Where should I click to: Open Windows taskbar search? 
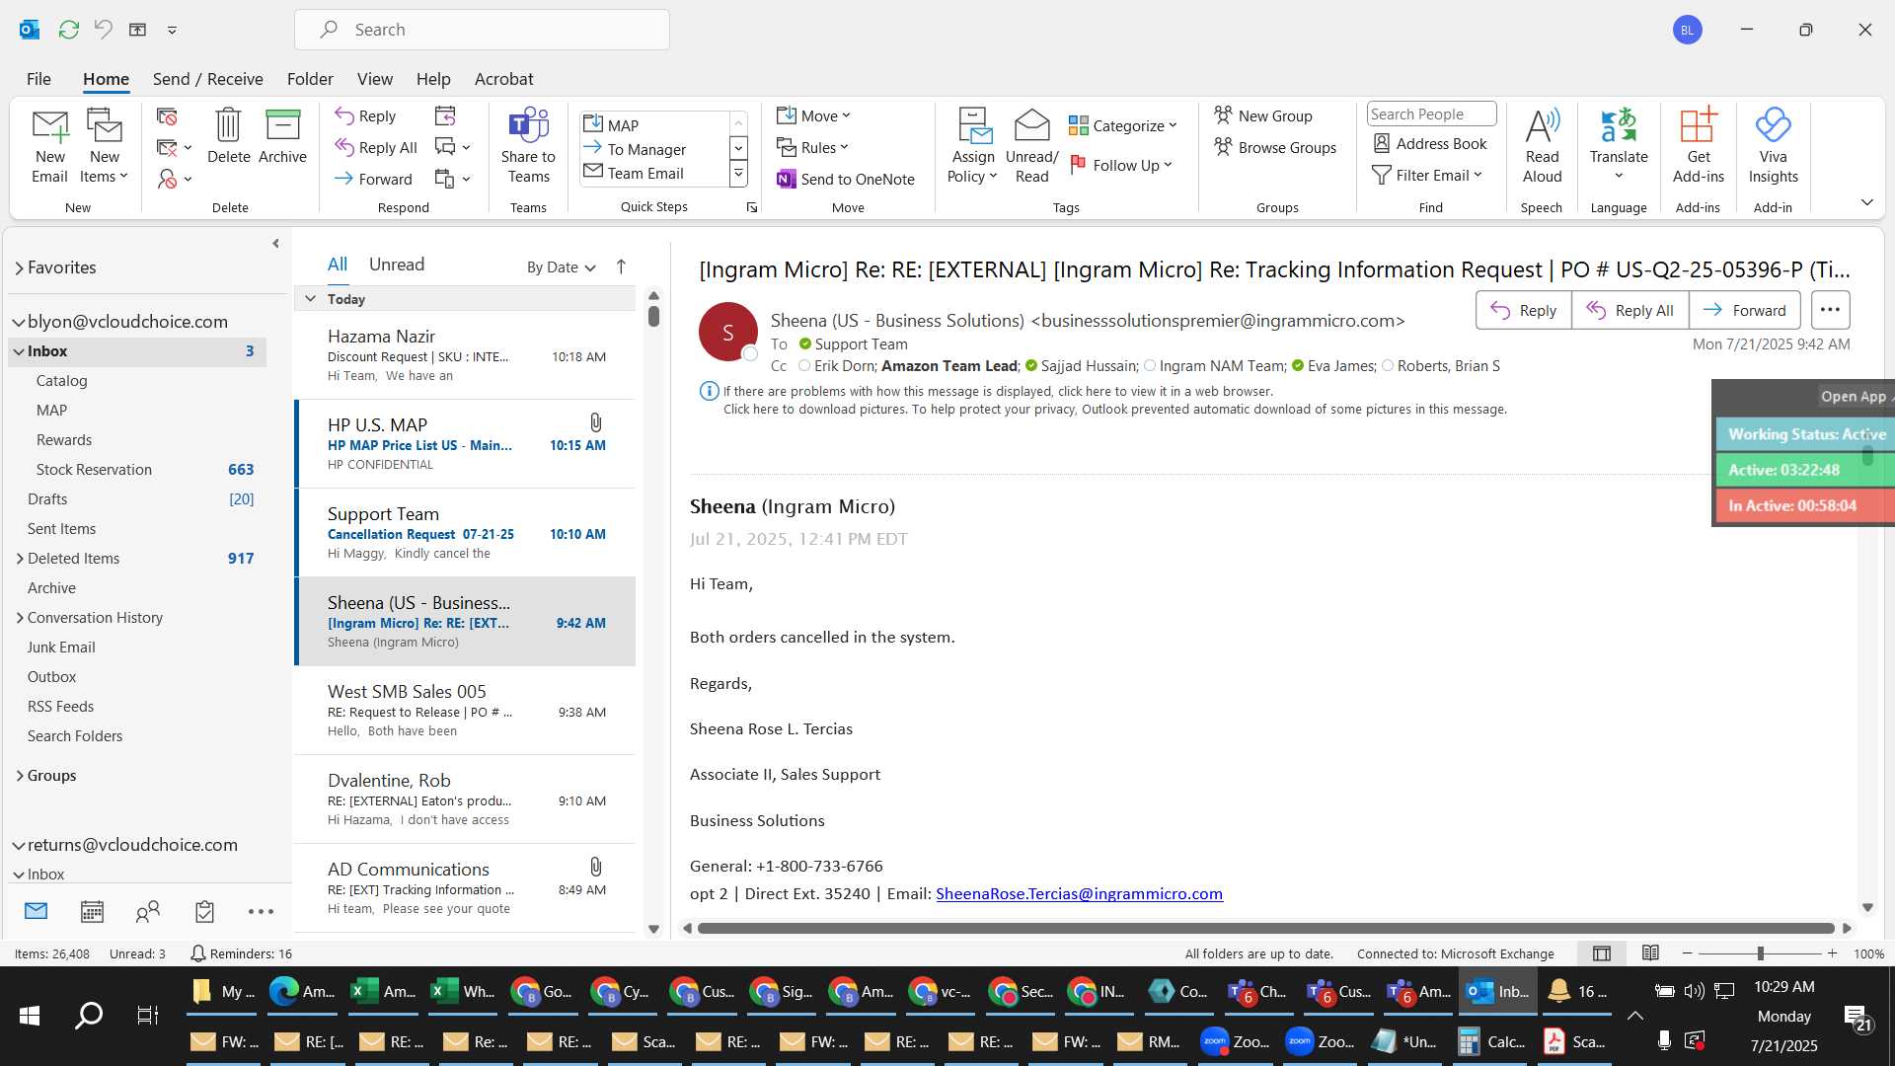89,1015
